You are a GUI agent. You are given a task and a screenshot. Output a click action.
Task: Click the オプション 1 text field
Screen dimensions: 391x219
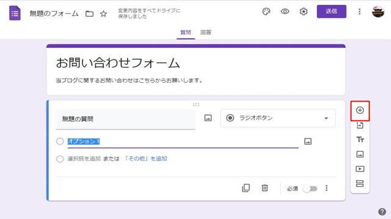tap(183, 142)
